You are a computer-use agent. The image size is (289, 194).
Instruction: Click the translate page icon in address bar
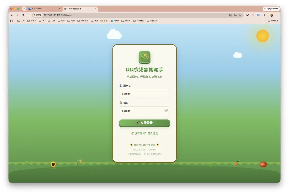pyautogui.click(x=230, y=15)
